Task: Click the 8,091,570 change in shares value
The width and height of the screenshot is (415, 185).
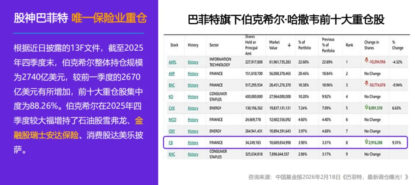Action: [x=375, y=108]
